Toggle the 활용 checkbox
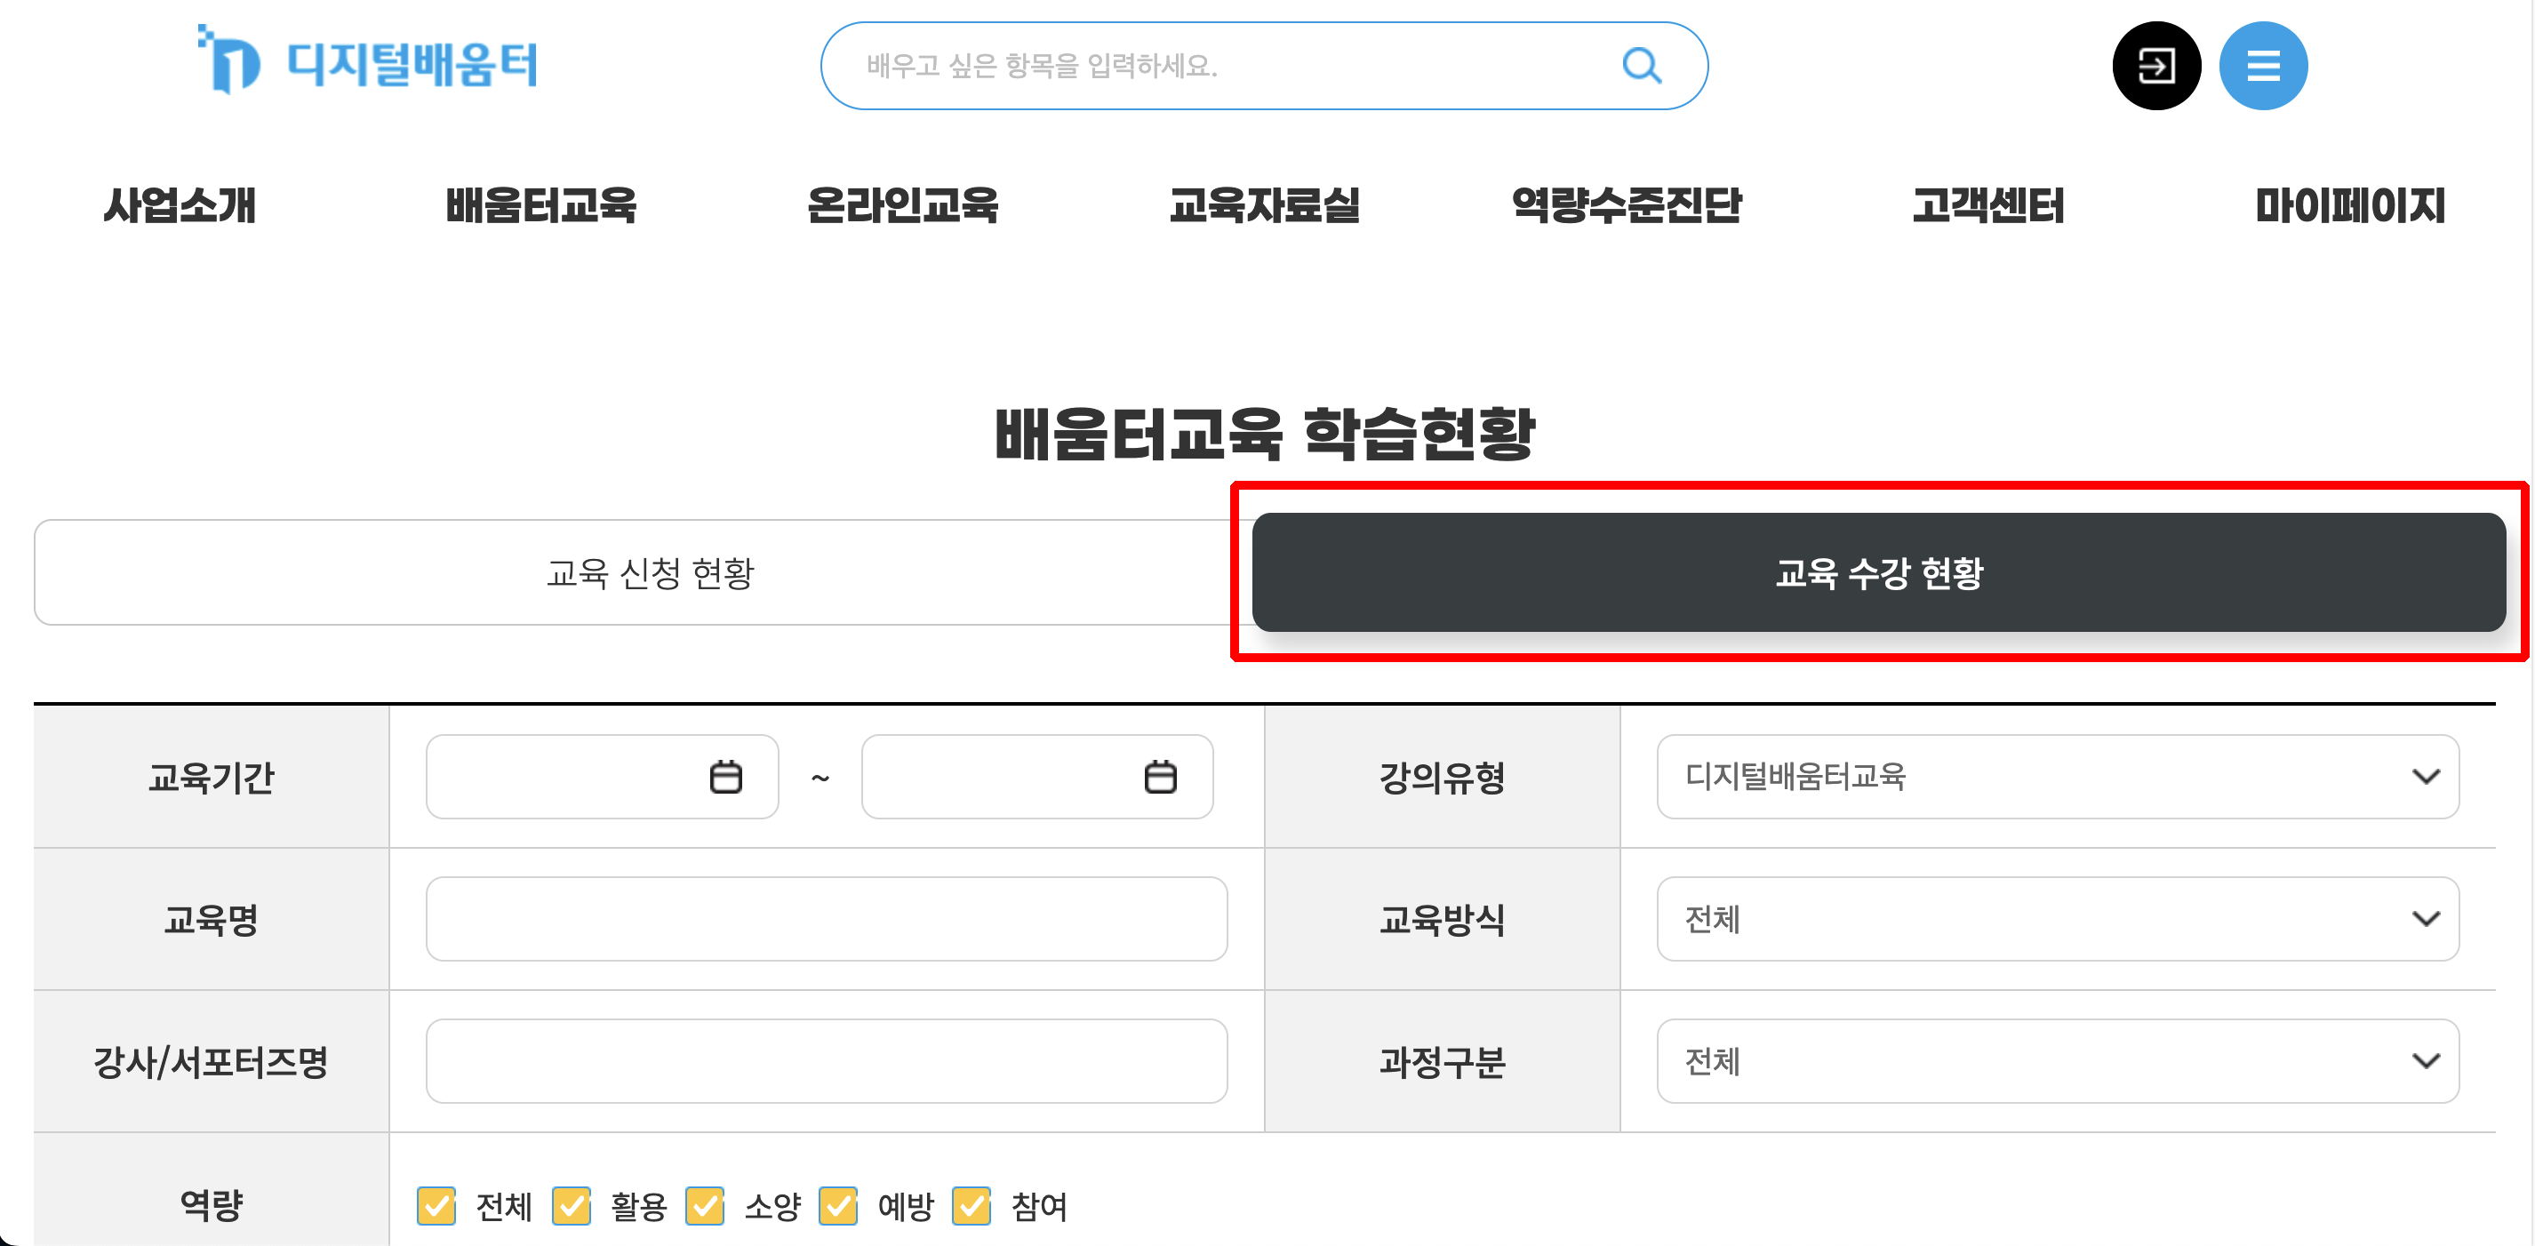The width and height of the screenshot is (2535, 1246). (572, 1206)
